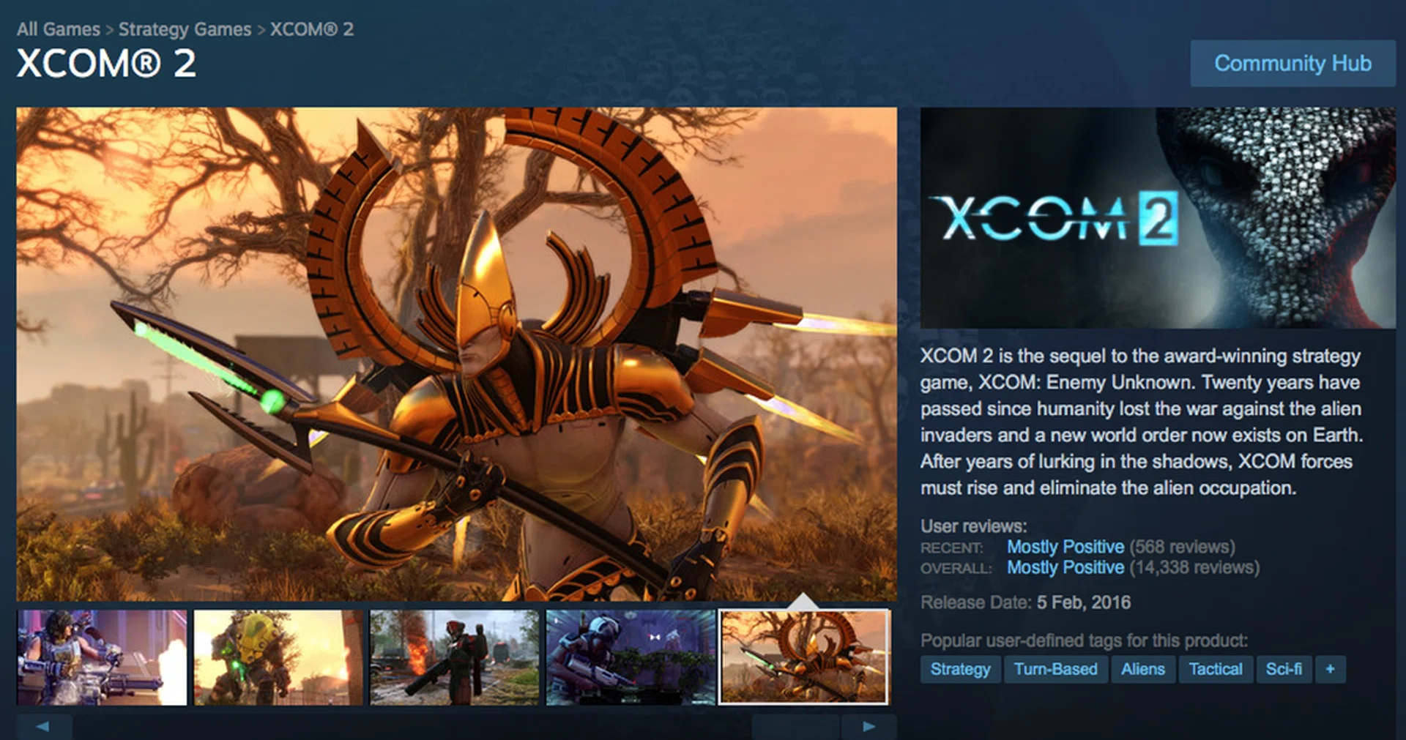Open Strategy Games breadcrumb link
Image resolution: width=1406 pixels, height=740 pixels.
pos(185,29)
